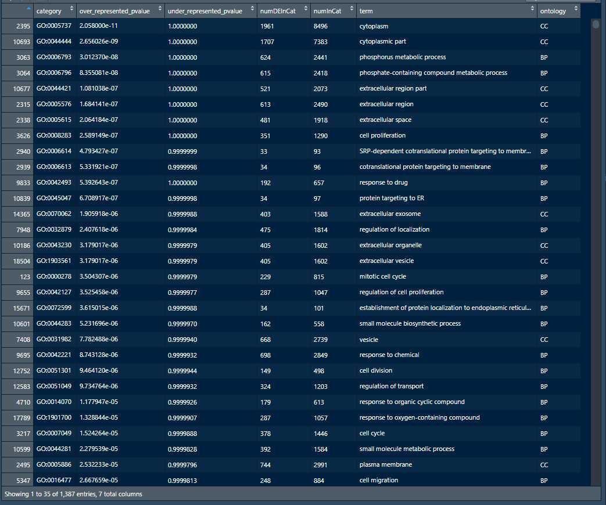Click the 'mitotic cell cycle' term

point(383,276)
